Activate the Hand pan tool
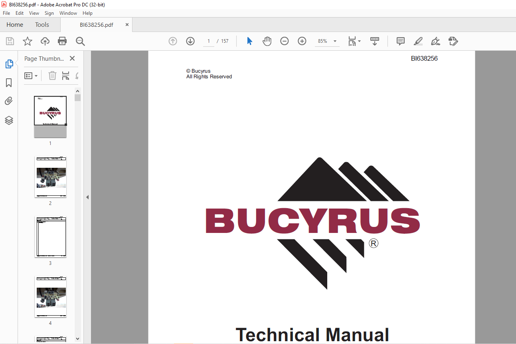 (267, 41)
